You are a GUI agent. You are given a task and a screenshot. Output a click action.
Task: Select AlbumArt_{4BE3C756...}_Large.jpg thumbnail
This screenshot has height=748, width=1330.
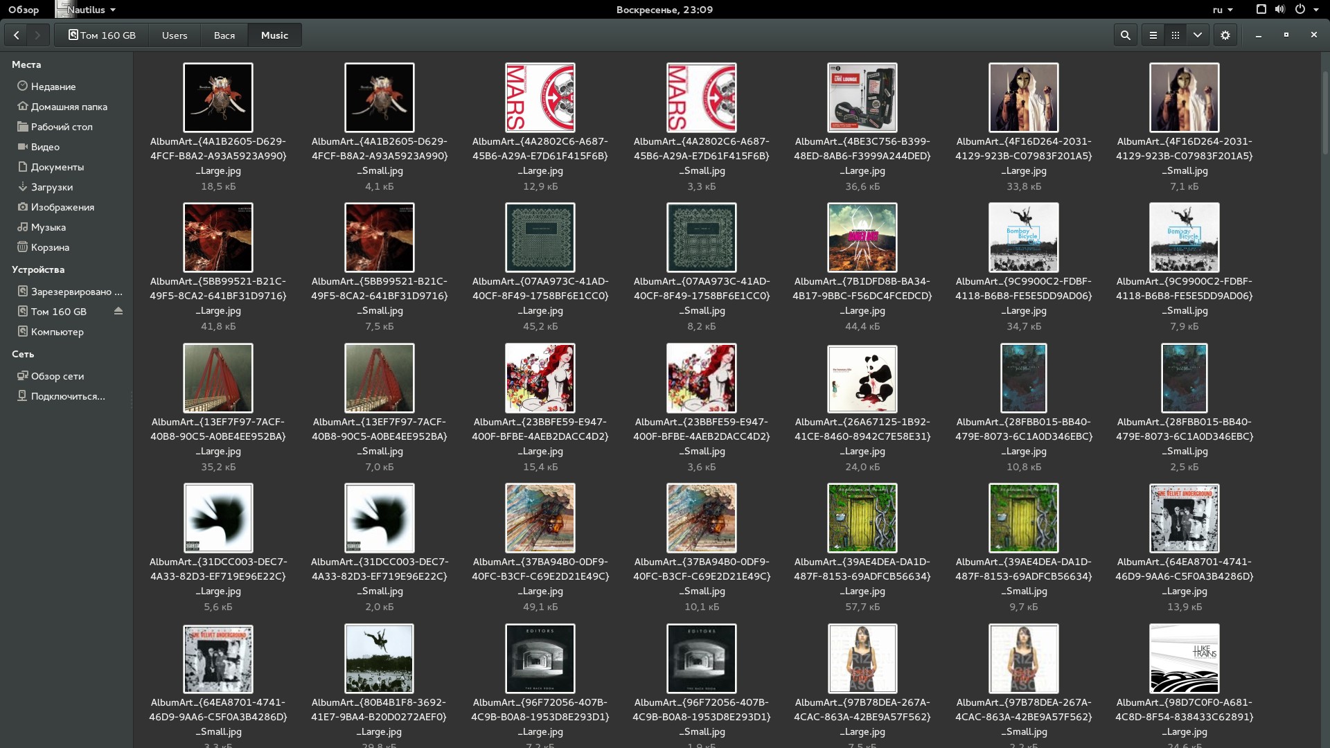[862, 98]
